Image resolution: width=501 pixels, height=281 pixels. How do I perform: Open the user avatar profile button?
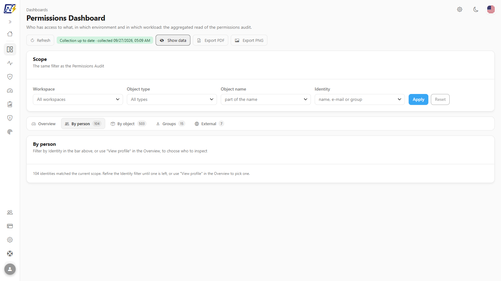[x=10, y=269]
